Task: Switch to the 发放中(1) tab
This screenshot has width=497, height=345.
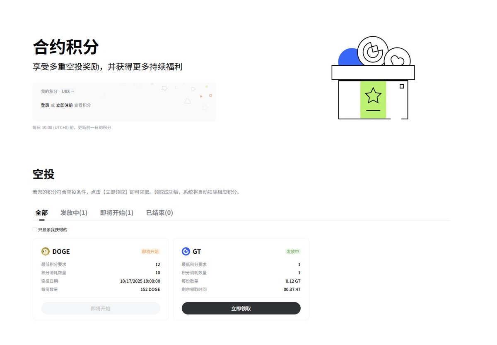Action: click(x=74, y=213)
